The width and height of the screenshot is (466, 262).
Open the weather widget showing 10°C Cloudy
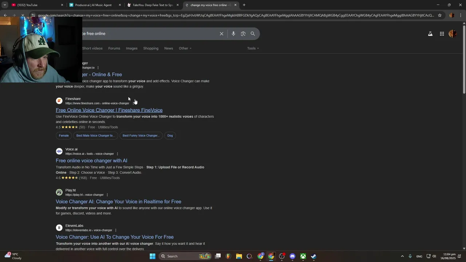[13, 256]
